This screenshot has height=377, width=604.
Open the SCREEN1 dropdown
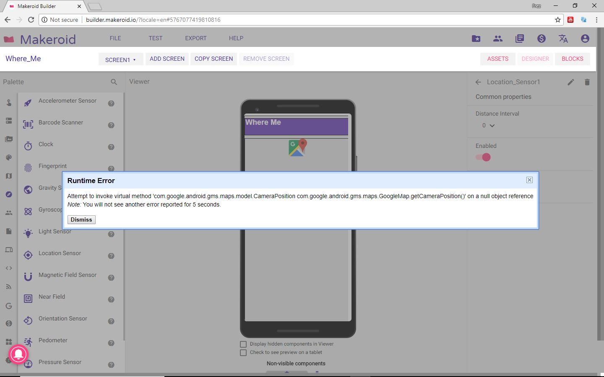121,59
